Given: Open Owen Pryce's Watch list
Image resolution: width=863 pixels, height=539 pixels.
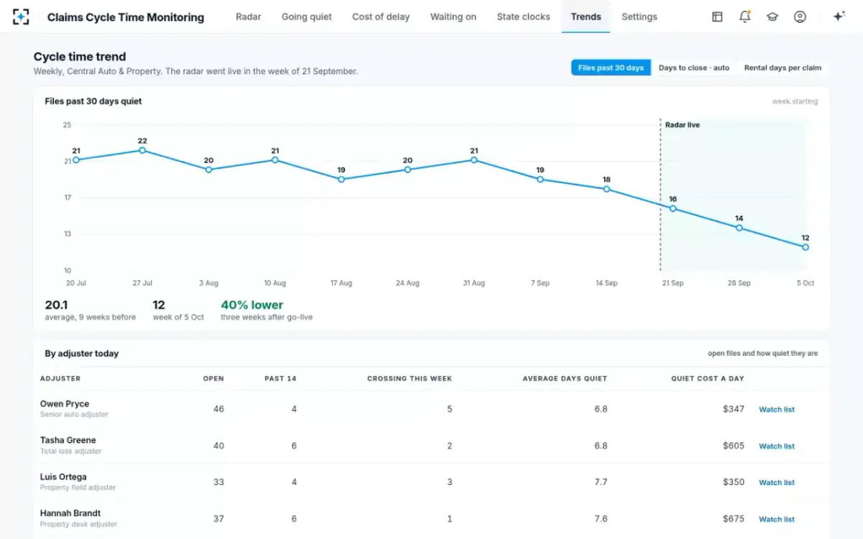Looking at the screenshot, I should (777, 410).
